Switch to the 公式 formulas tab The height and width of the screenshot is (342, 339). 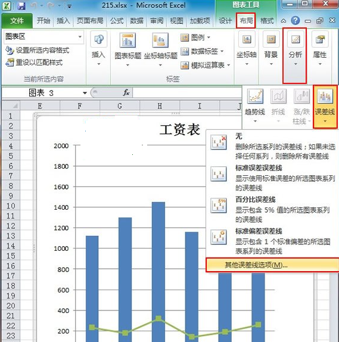(117, 21)
